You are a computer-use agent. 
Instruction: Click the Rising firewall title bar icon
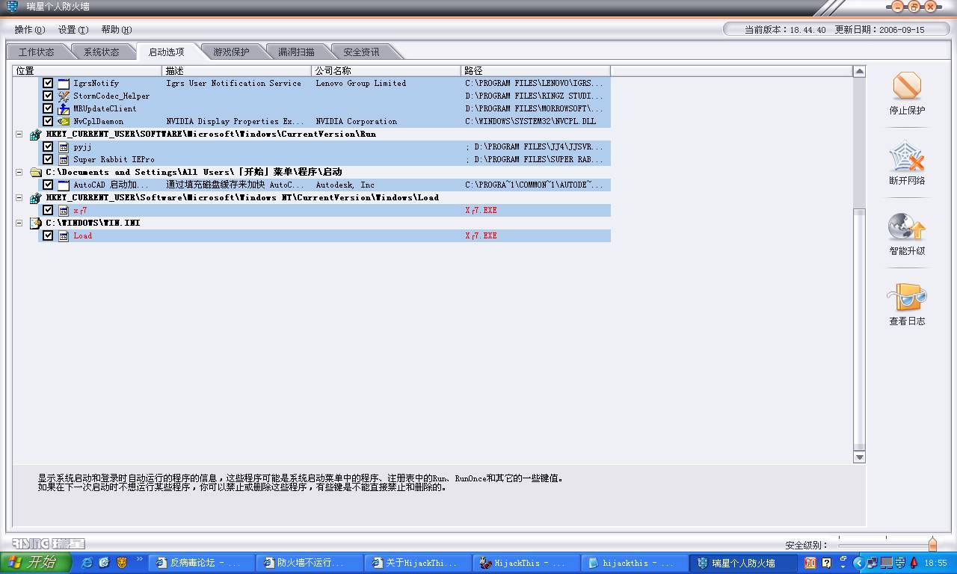[x=13, y=7]
